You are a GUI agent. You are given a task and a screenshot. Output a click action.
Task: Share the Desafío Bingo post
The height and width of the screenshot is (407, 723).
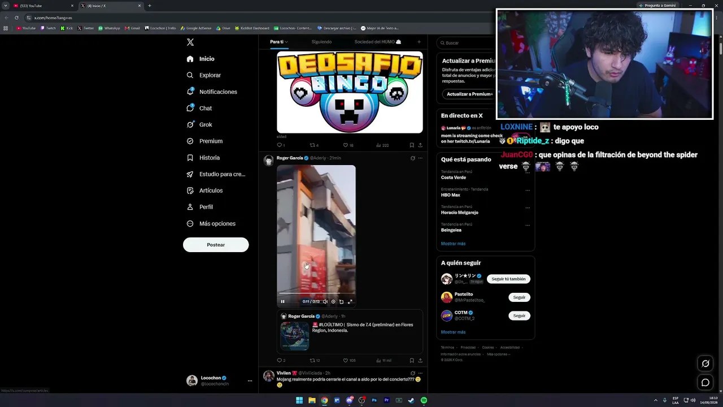point(420,145)
